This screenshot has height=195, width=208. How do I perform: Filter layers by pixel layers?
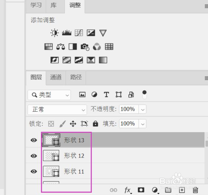point(82,95)
